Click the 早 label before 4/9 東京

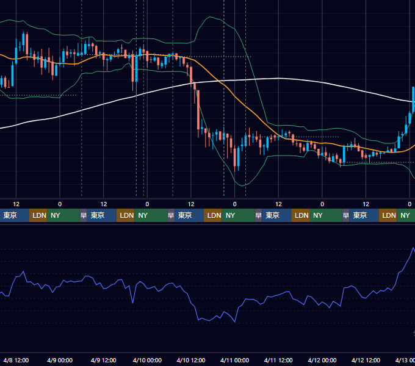coord(84,215)
